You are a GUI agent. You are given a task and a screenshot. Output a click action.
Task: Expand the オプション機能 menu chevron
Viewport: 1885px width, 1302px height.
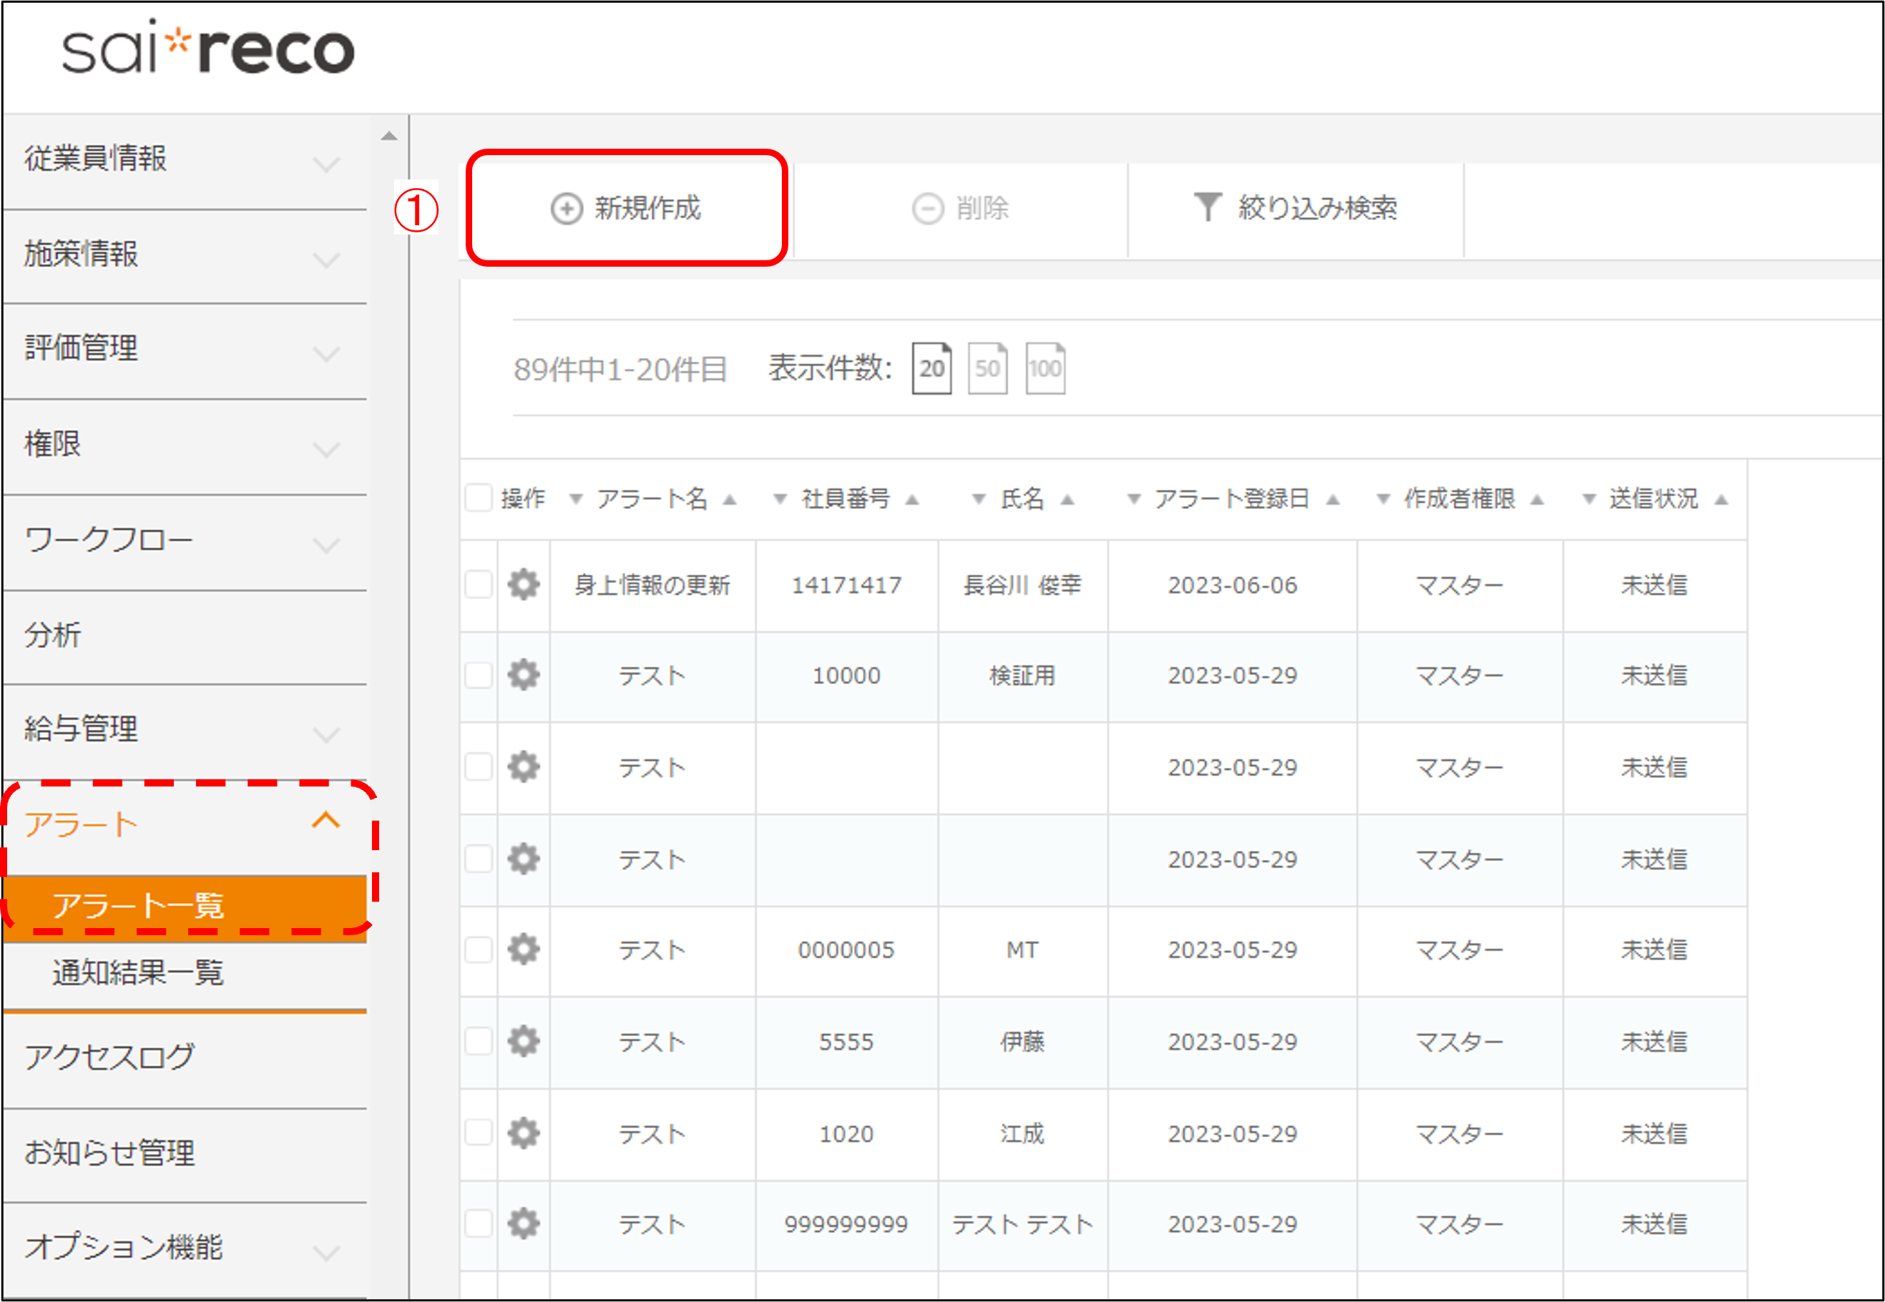tap(326, 1252)
